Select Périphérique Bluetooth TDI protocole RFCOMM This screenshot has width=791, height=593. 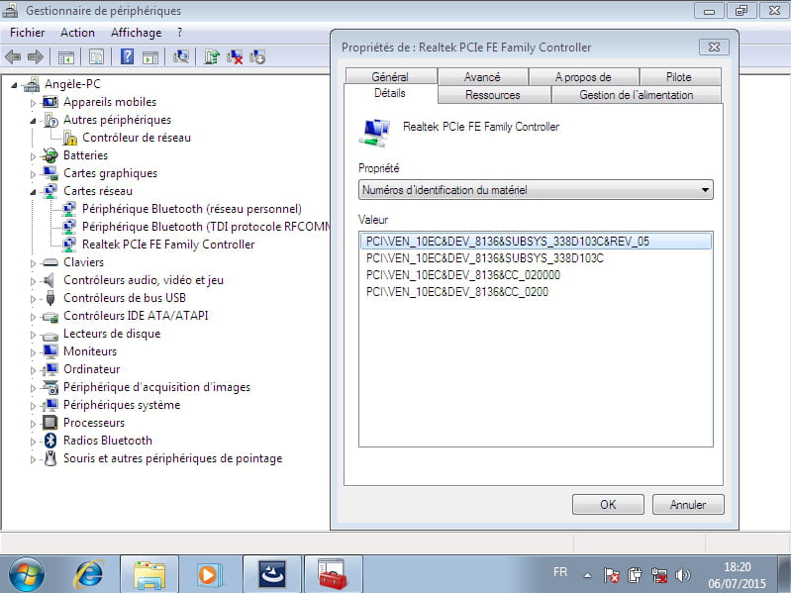[206, 227]
